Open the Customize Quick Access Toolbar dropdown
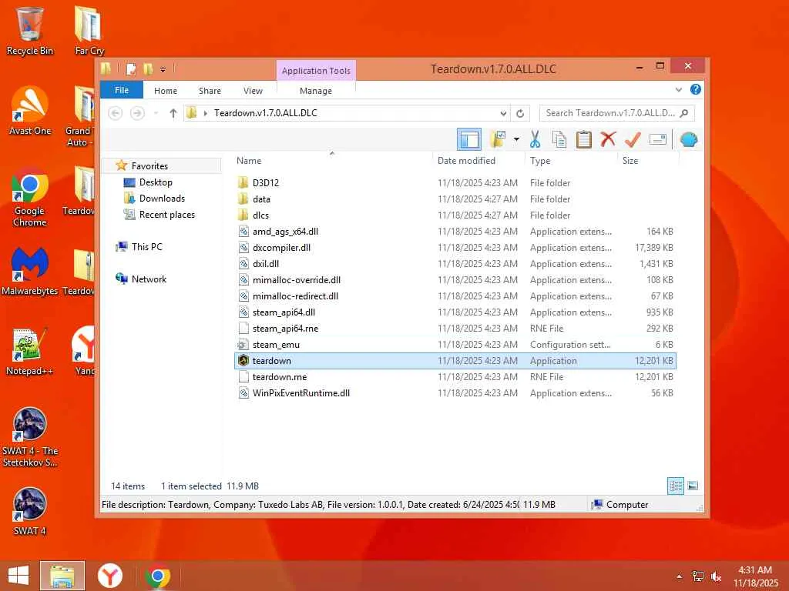Image resolution: width=789 pixels, height=591 pixels. (163, 69)
